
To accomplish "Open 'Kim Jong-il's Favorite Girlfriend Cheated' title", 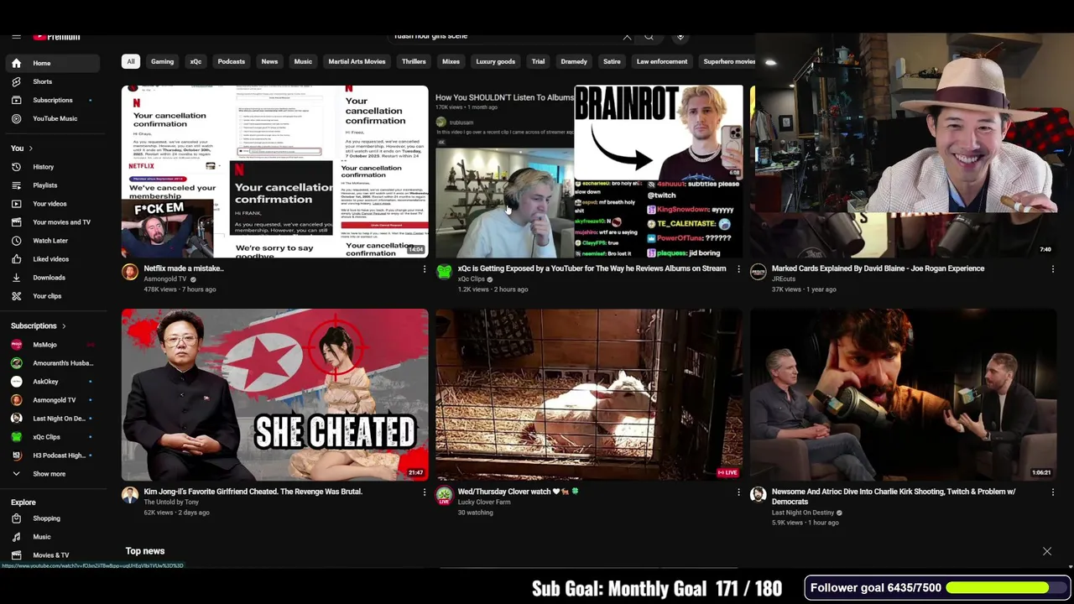I will coord(253,492).
